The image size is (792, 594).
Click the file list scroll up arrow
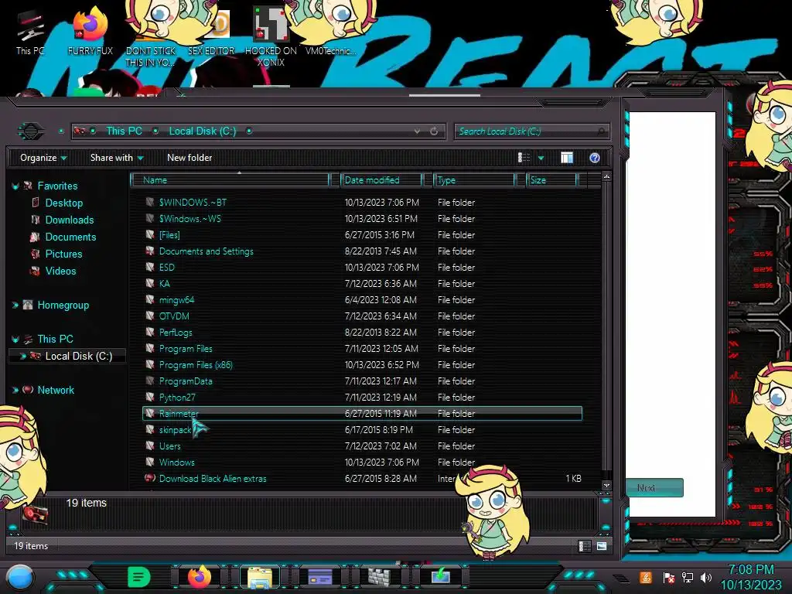[606, 177]
